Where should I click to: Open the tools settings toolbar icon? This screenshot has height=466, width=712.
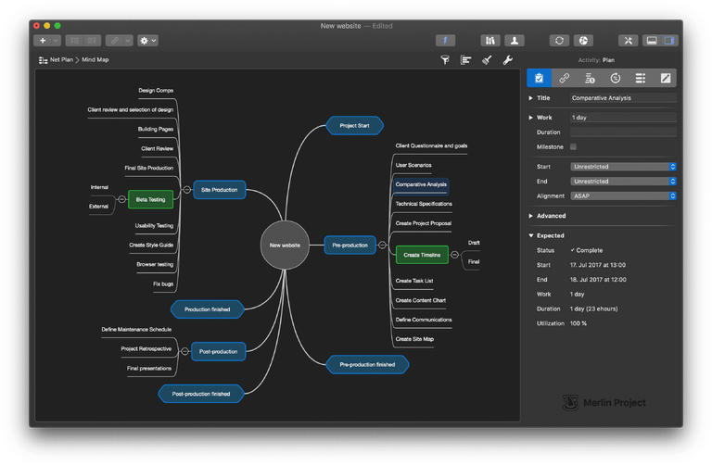[x=629, y=41]
